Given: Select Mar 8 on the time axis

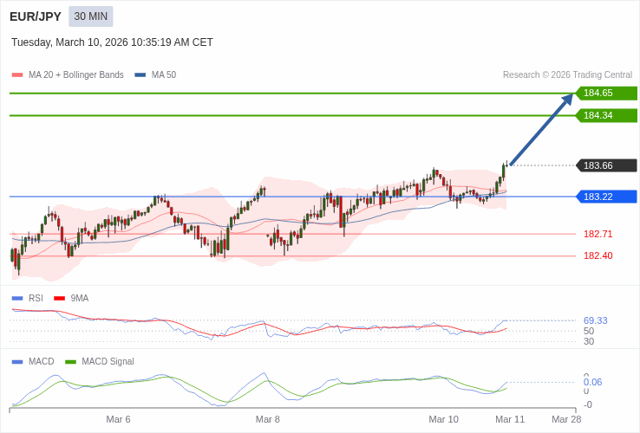Looking at the screenshot, I should [x=268, y=419].
